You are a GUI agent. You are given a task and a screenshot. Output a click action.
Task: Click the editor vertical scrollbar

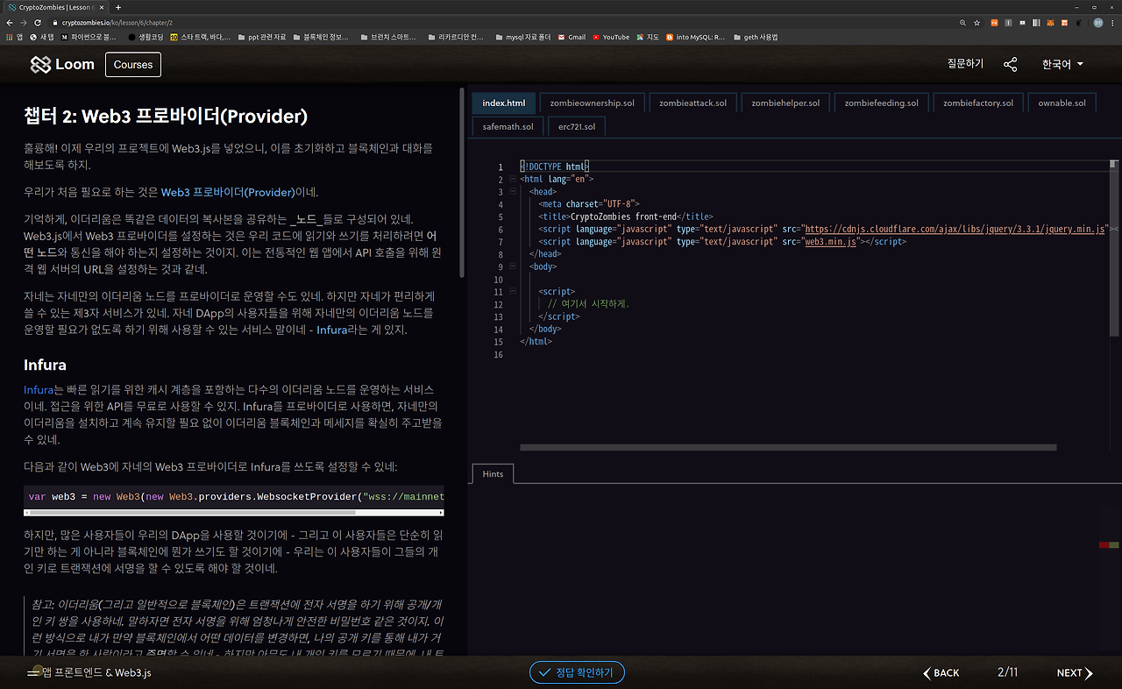[1113, 250]
